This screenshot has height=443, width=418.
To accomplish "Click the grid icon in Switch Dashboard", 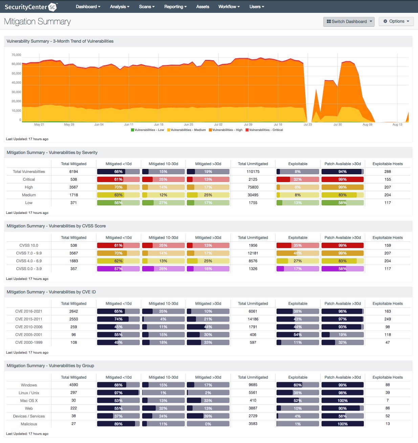I will pyautogui.click(x=329, y=21).
